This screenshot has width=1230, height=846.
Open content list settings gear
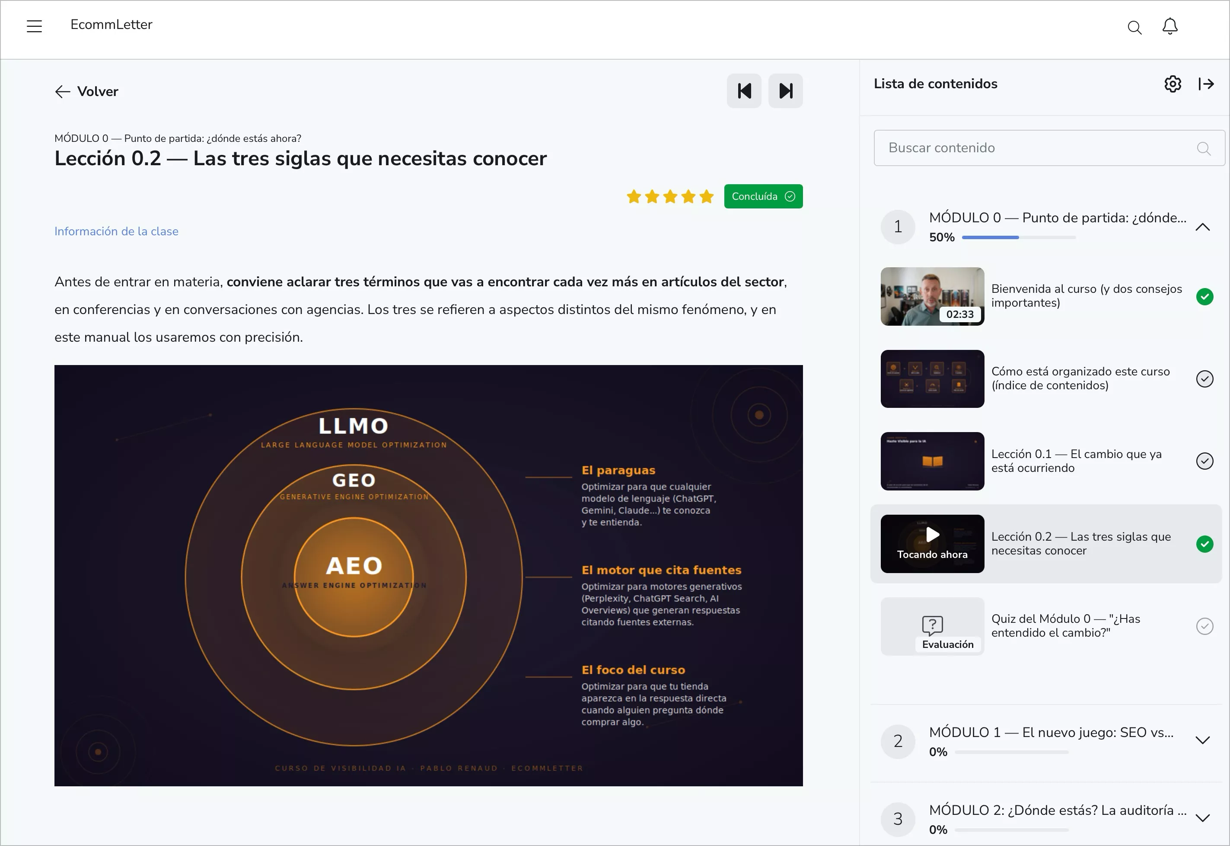[1172, 84]
